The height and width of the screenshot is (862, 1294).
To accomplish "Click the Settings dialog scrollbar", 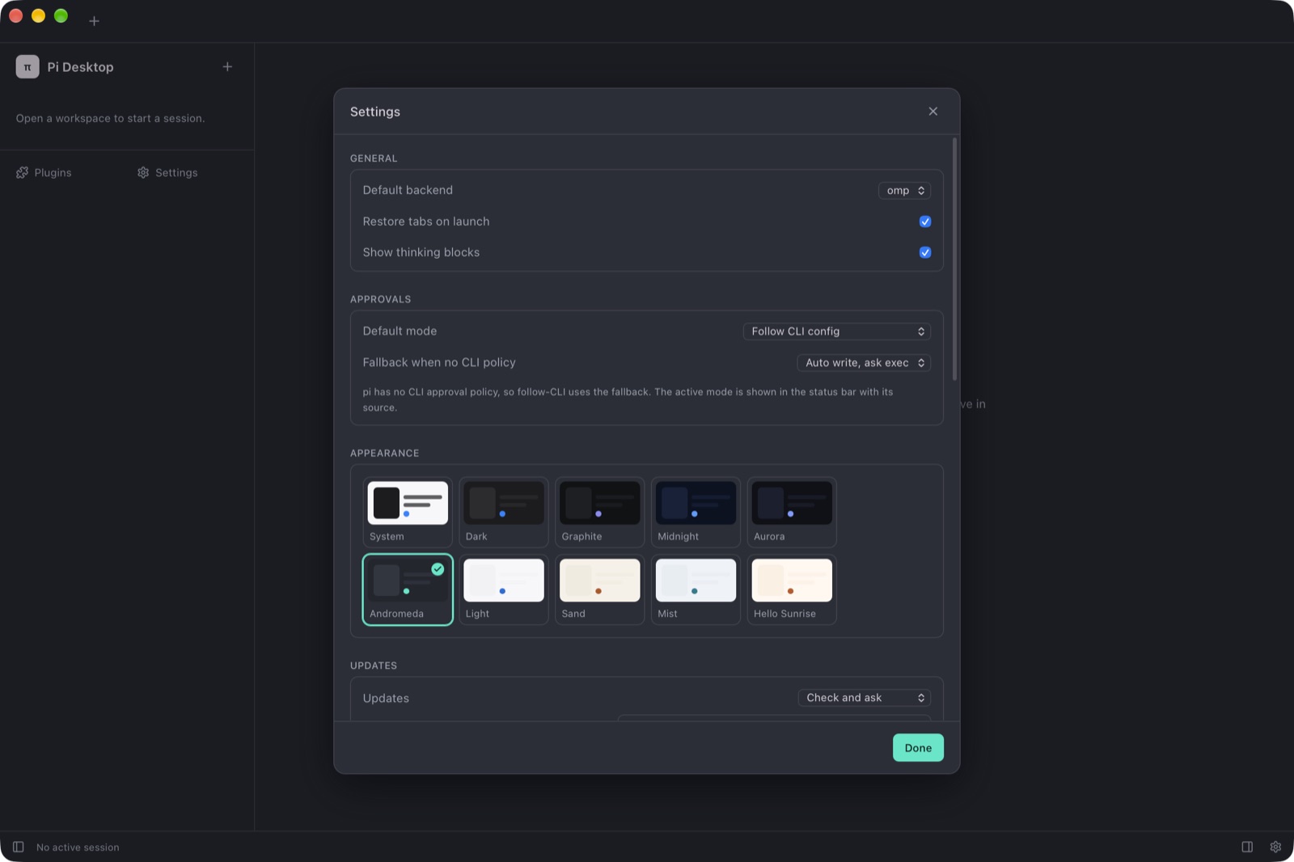I will click(955, 259).
